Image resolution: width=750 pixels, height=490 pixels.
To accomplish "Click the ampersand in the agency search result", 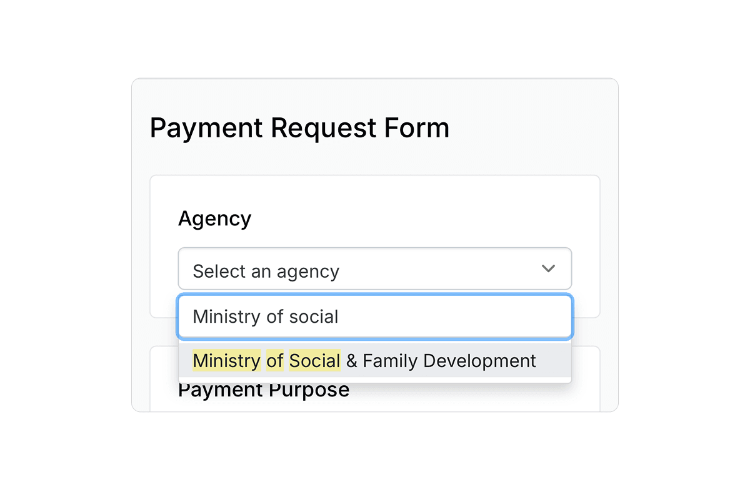I will click(351, 361).
